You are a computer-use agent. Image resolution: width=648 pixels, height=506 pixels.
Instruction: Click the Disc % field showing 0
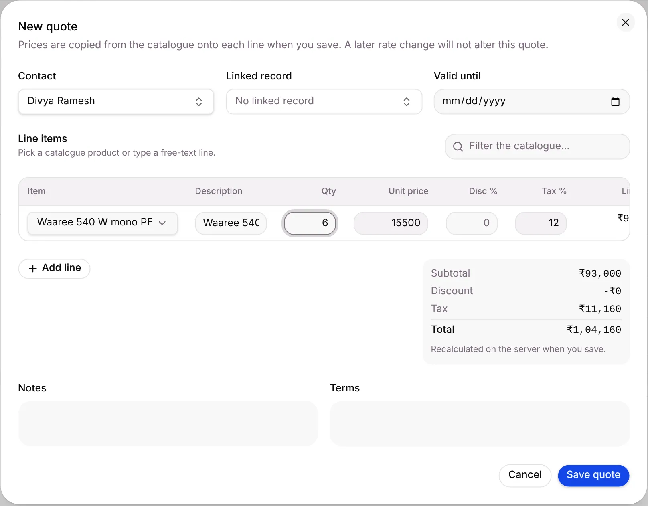coord(472,223)
